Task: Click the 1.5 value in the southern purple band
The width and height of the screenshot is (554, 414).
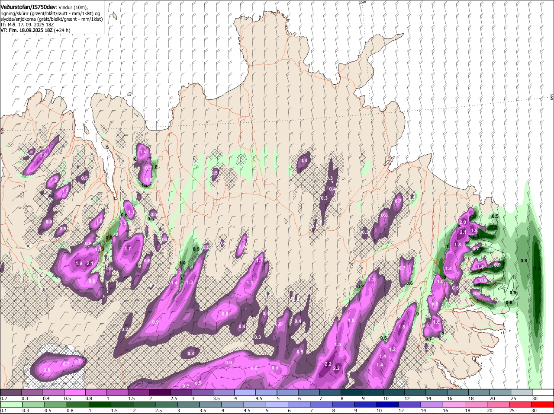Action: [x=338, y=344]
